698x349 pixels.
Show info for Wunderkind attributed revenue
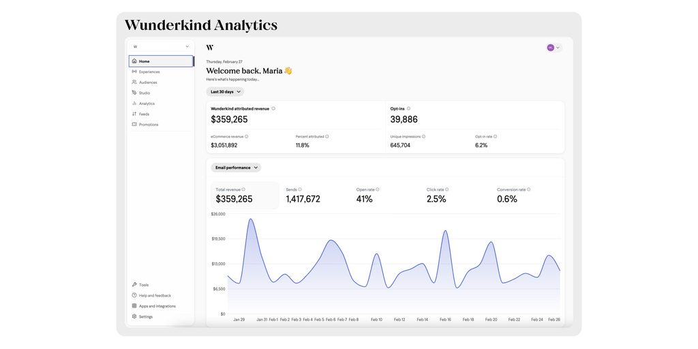click(273, 108)
